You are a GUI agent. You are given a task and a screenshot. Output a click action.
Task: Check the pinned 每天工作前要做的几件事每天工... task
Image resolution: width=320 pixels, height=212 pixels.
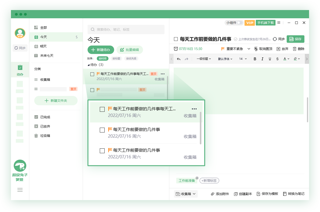pyautogui.click(x=92, y=74)
